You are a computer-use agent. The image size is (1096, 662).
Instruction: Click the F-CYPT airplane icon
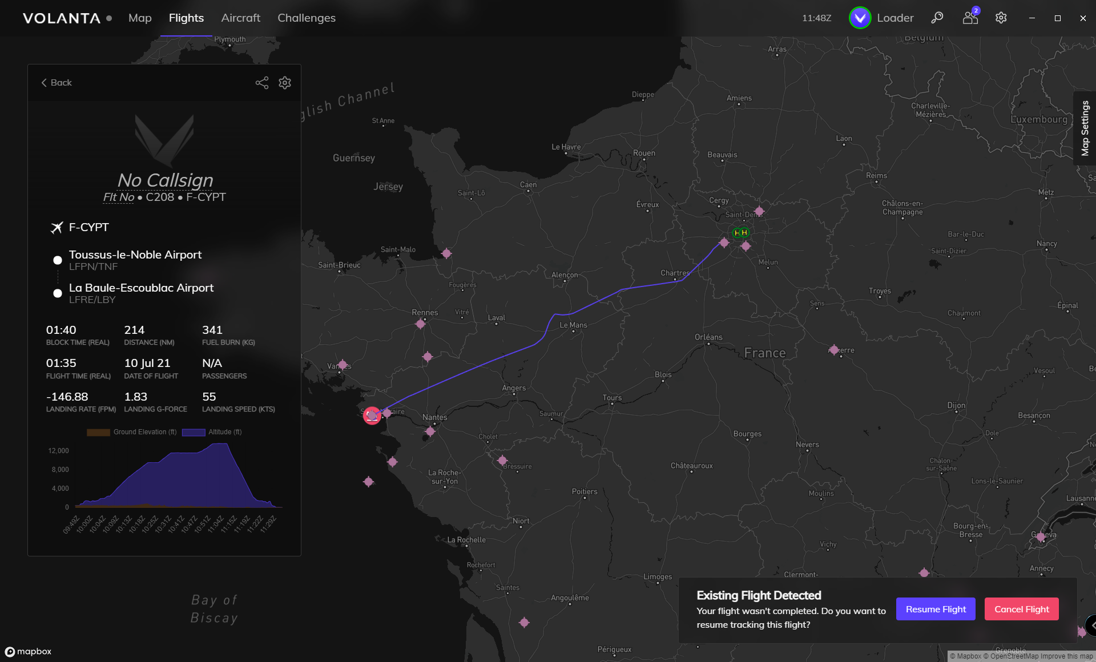click(57, 228)
